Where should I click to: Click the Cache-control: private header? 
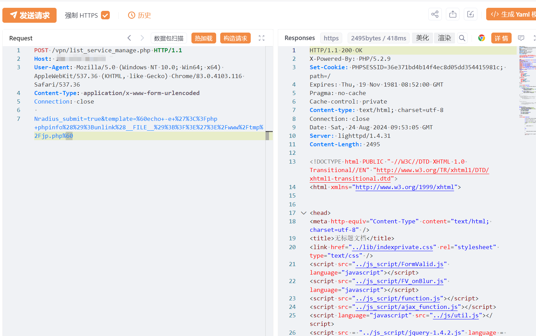[348, 101]
